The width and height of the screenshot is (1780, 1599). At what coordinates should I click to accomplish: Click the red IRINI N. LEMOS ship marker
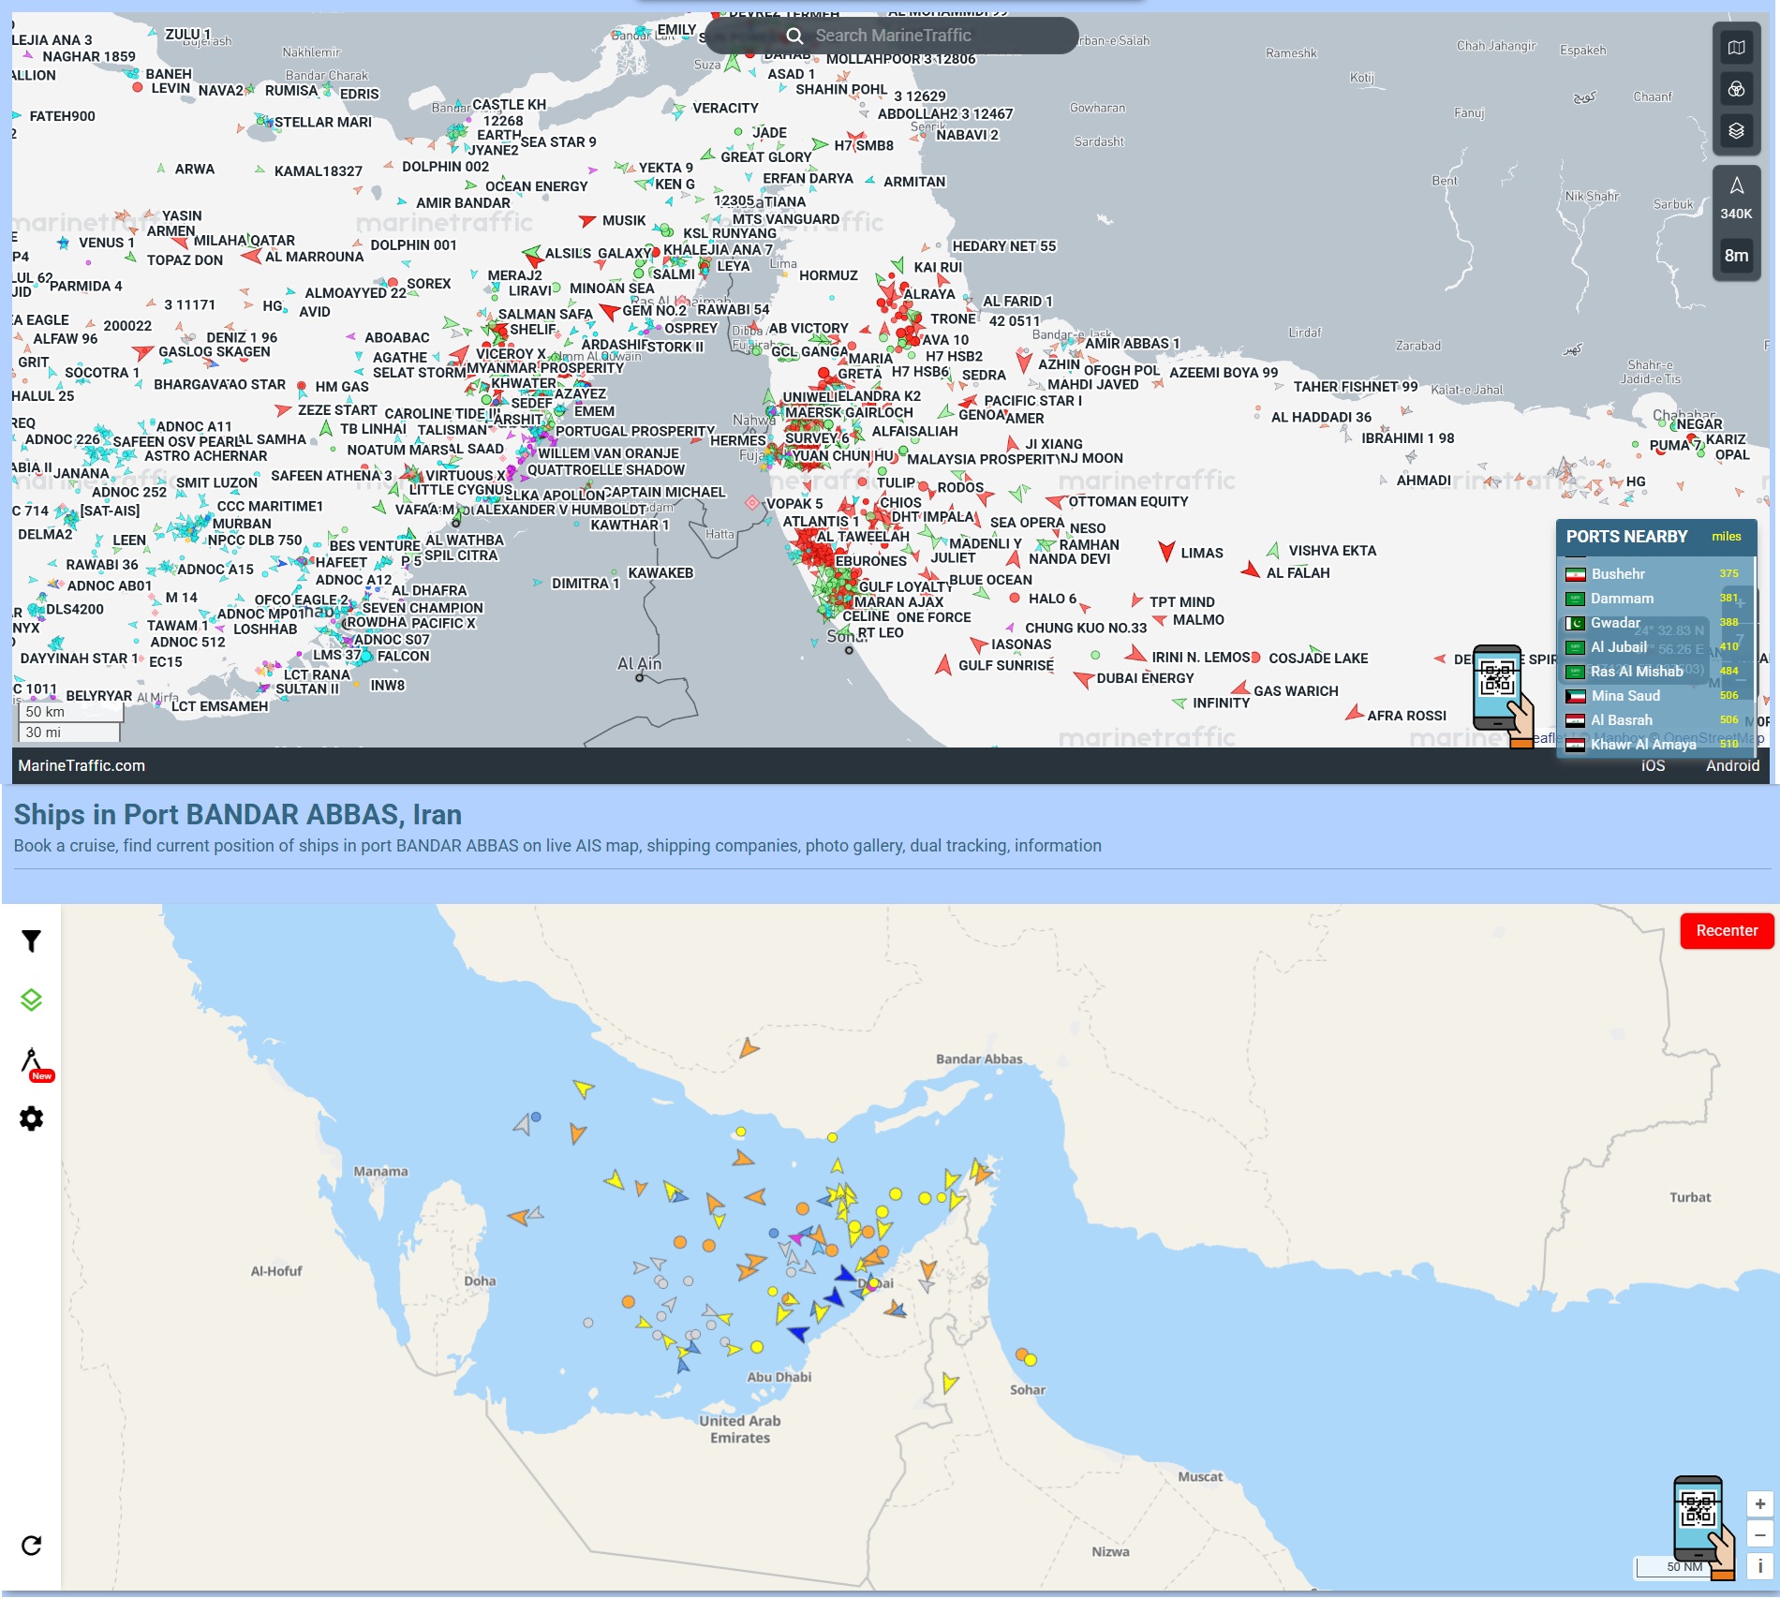point(1136,653)
